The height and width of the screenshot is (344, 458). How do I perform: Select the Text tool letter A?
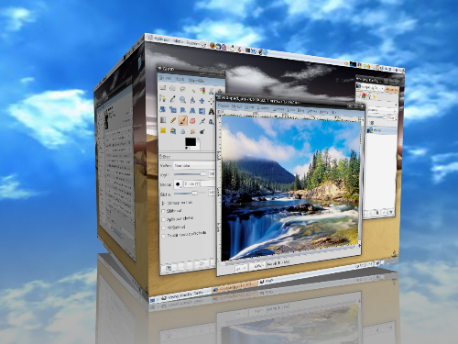click(x=211, y=112)
